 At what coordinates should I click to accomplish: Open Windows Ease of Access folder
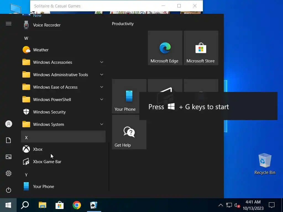pos(63,87)
